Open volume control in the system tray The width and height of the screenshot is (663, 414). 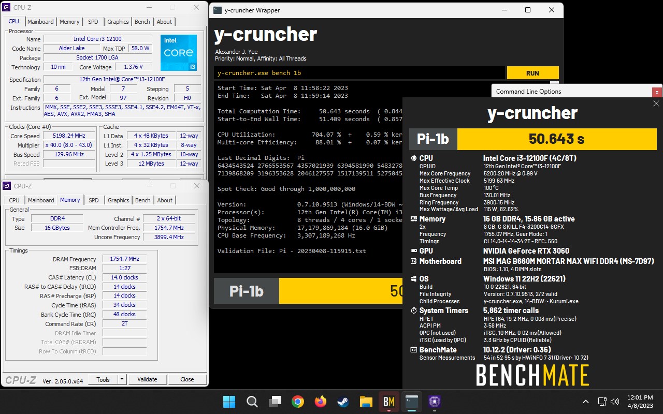point(615,402)
